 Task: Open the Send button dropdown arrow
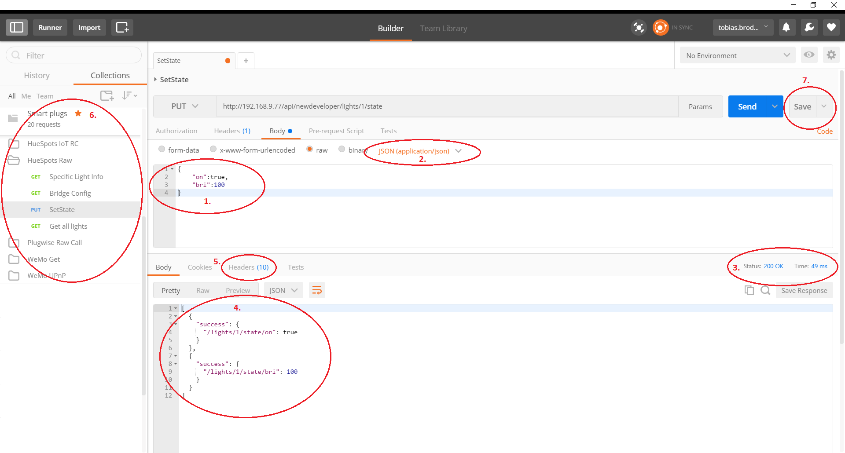coord(775,106)
